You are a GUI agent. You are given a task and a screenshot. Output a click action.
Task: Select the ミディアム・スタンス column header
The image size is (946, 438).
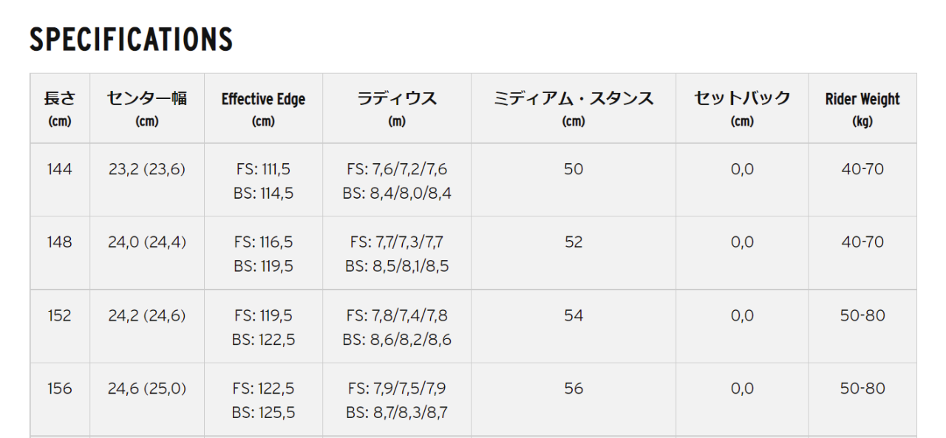point(574,109)
